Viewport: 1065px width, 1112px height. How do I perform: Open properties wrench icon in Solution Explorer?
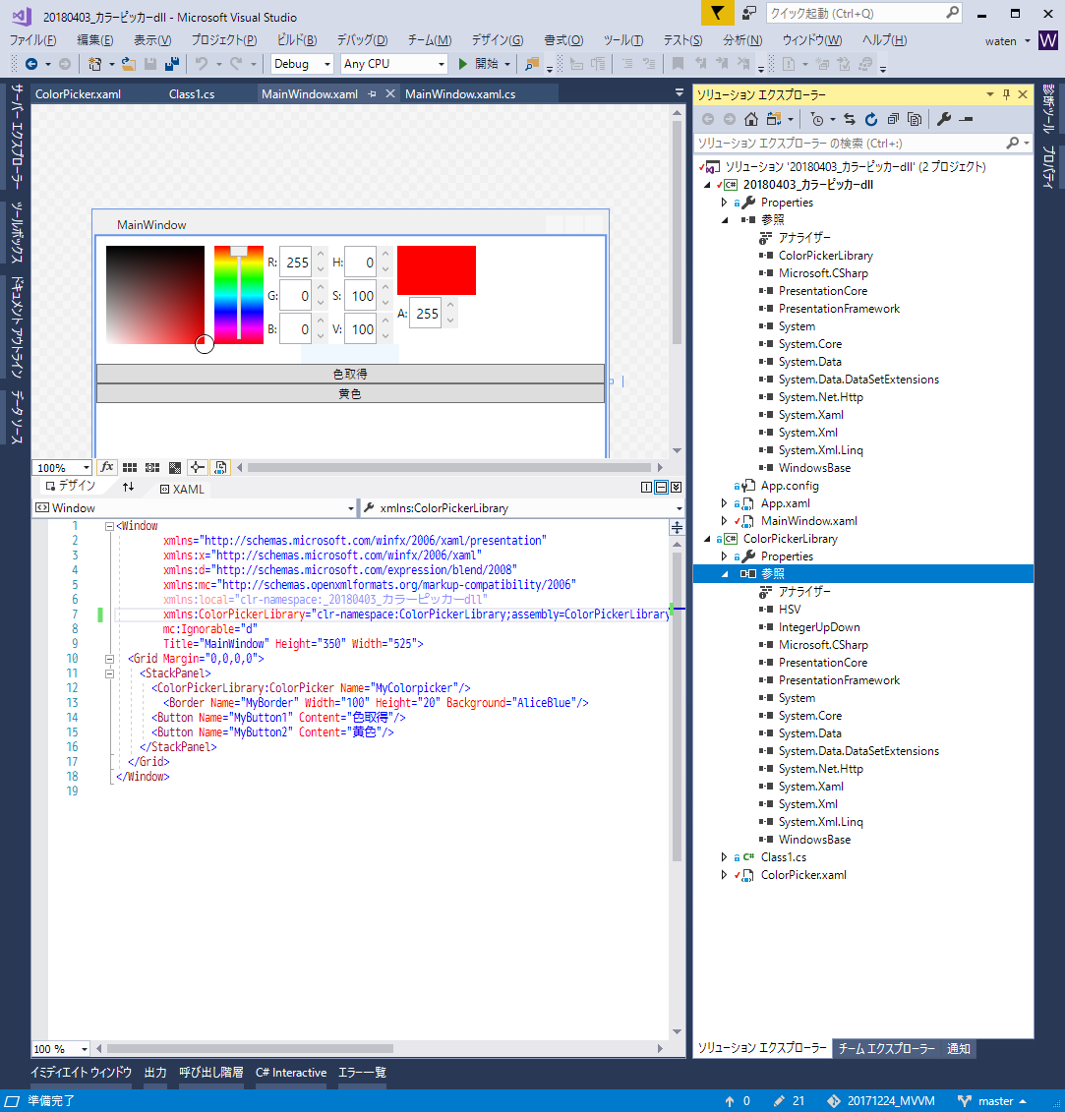click(x=944, y=119)
